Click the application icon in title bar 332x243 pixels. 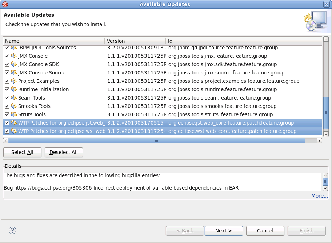5,4
